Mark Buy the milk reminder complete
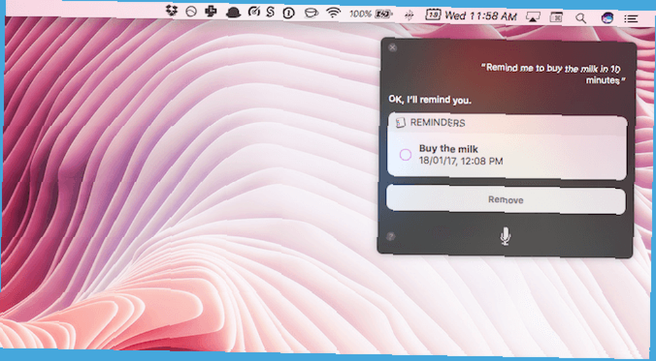Screen dimensions: 656x361 405,155
